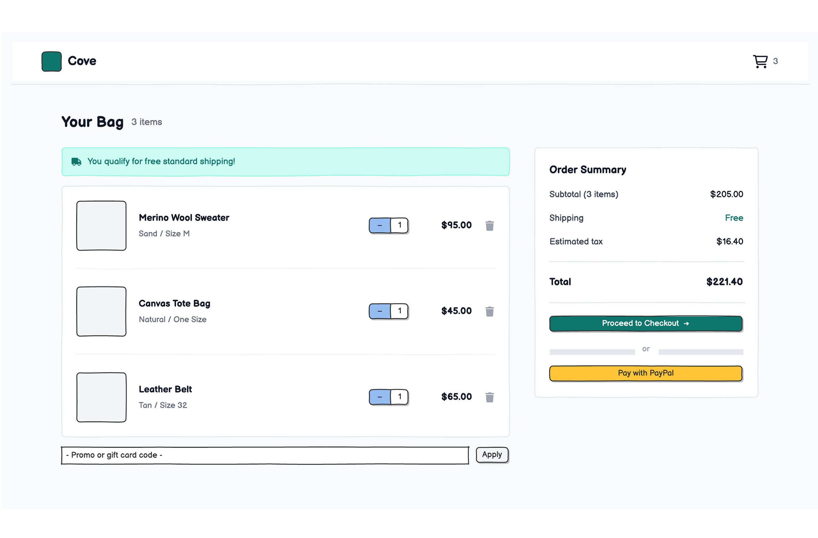Click the 'Subtotal (3 items)' label

584,194
